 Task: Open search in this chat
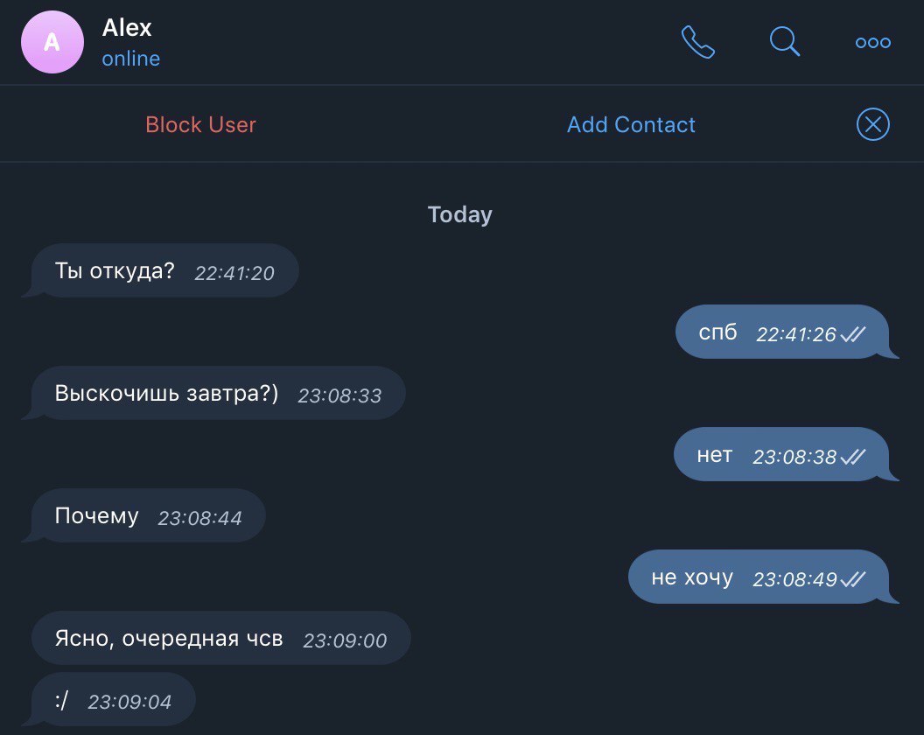(784, 41)
